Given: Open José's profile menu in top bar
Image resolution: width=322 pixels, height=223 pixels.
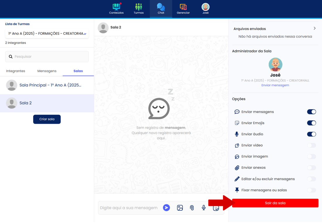Looking at the screenshot, I should click(x=205, y=8).
